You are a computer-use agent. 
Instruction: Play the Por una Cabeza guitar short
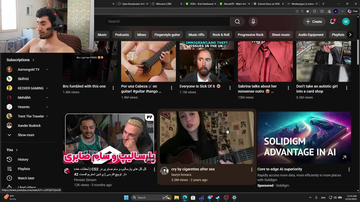[148, 61]
